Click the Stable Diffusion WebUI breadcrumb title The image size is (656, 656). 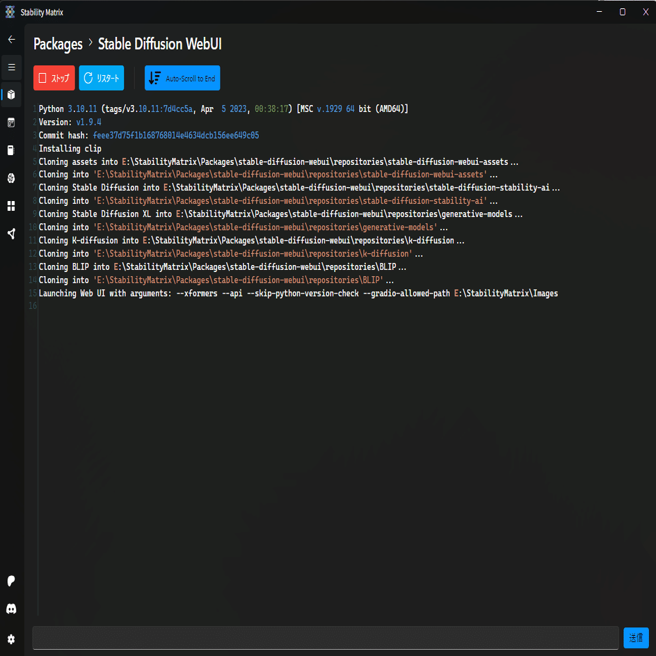pyautogui.click(x=160, y=44)
